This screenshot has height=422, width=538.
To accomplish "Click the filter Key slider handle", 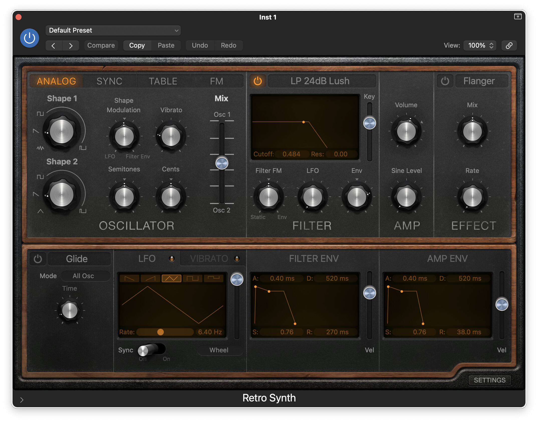I will point(369,123).
